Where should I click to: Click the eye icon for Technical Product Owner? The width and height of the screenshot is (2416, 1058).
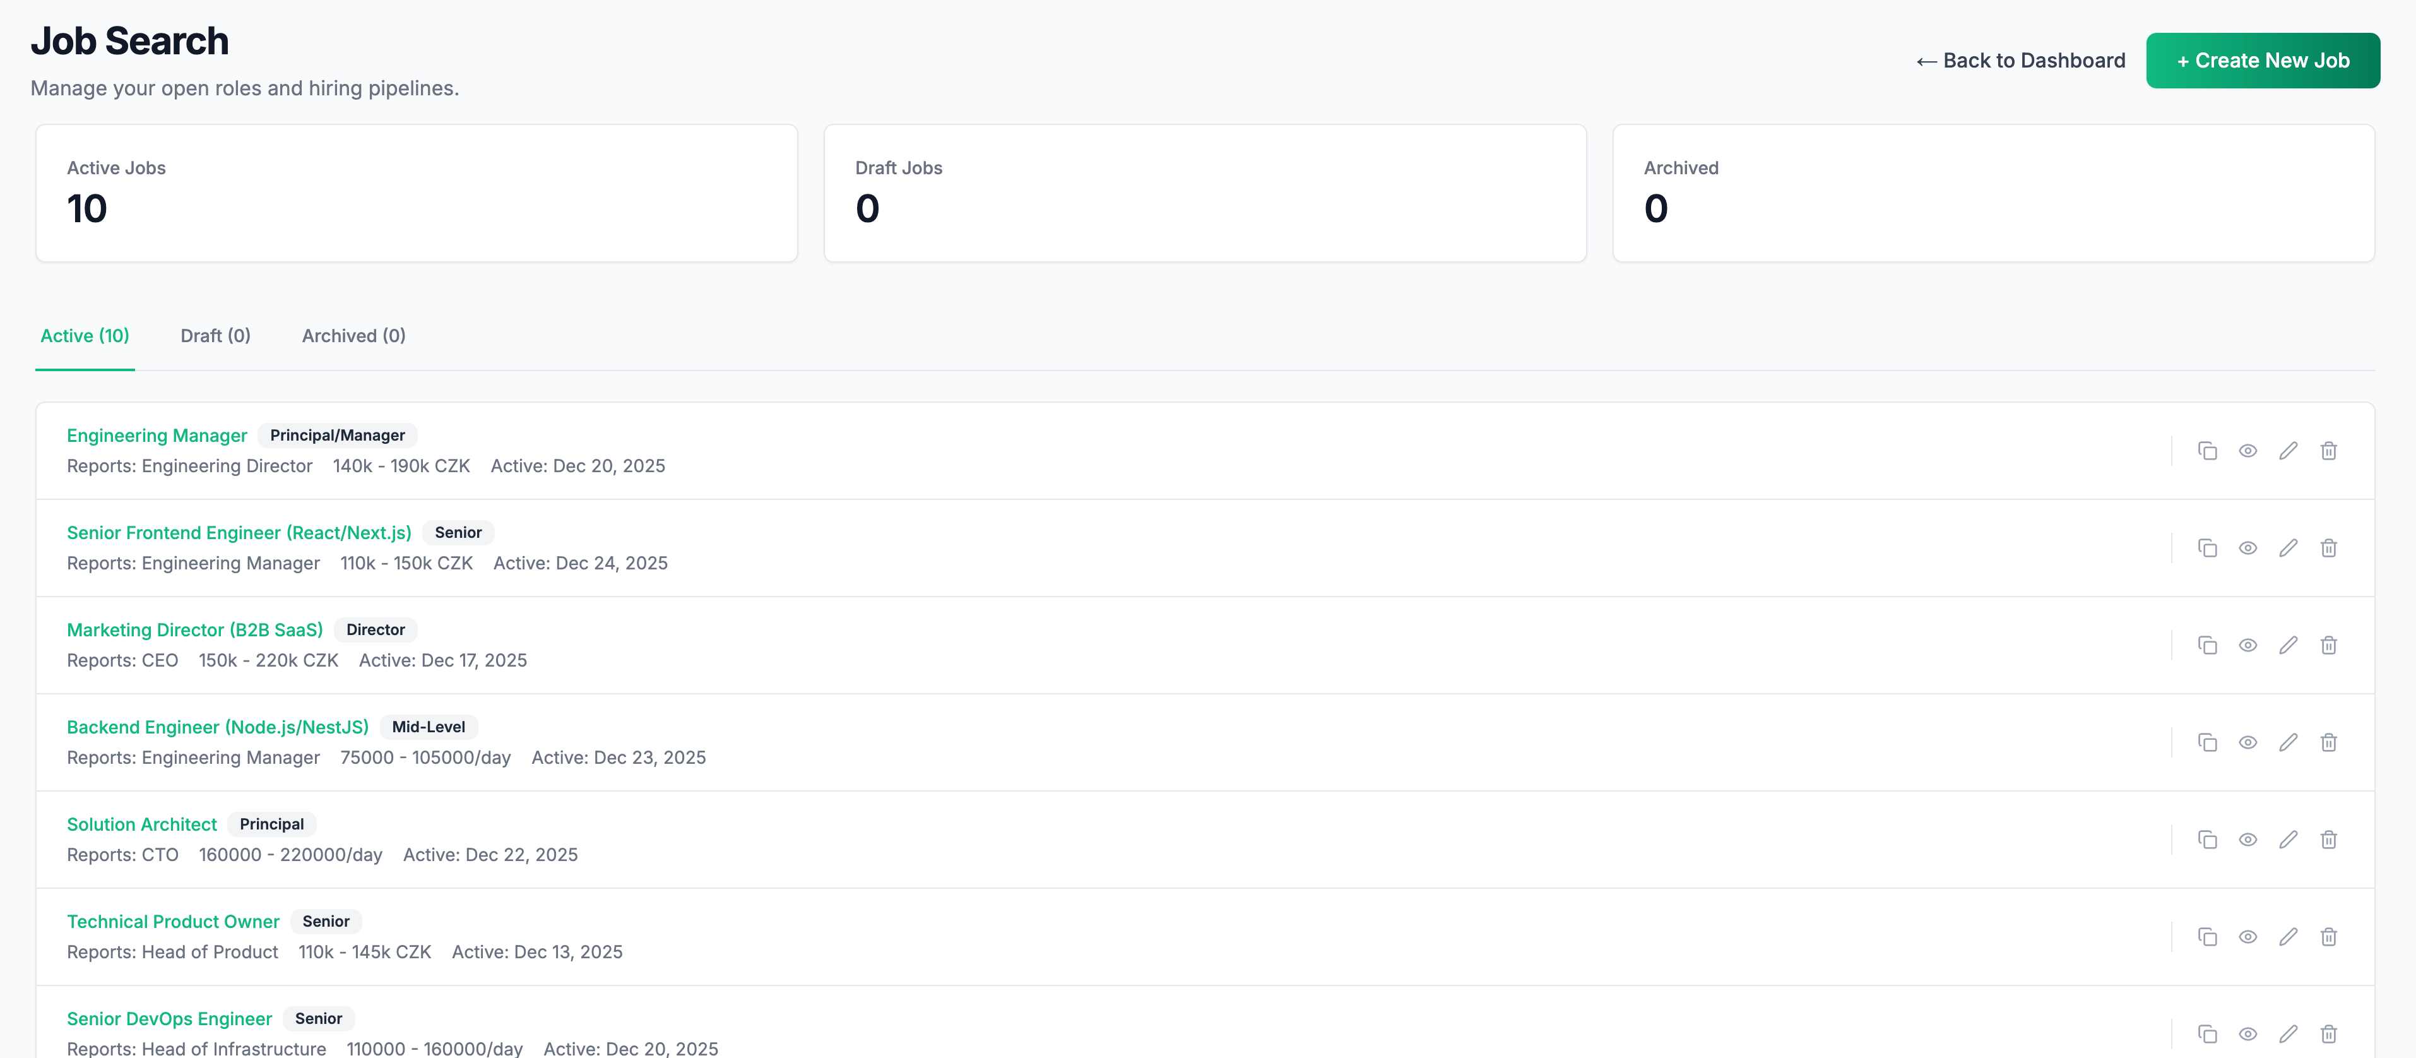[2247, 937]
